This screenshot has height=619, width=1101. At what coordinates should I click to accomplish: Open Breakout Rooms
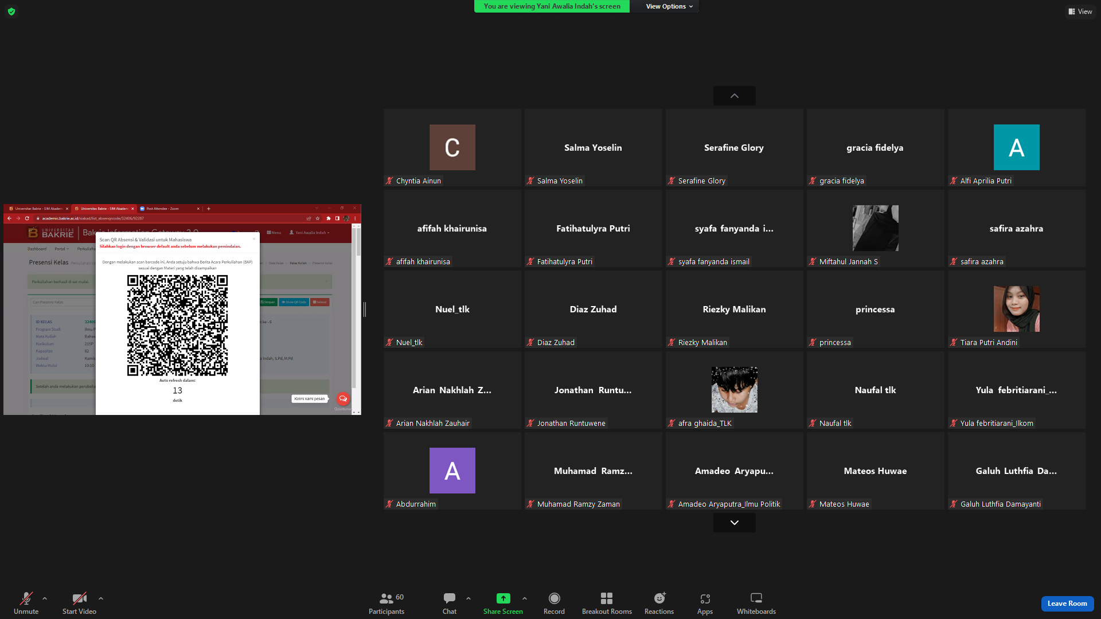click(607, 603)
